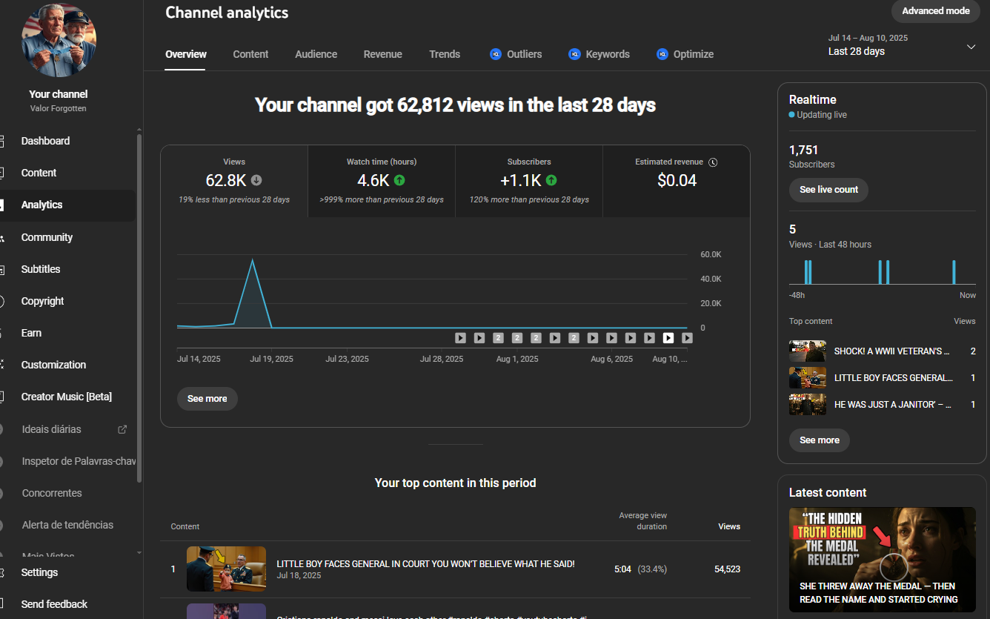This screenshot has width=990, height=619.
Task: Click See more in the Realtime panel
Action: (x=820, y=440)
